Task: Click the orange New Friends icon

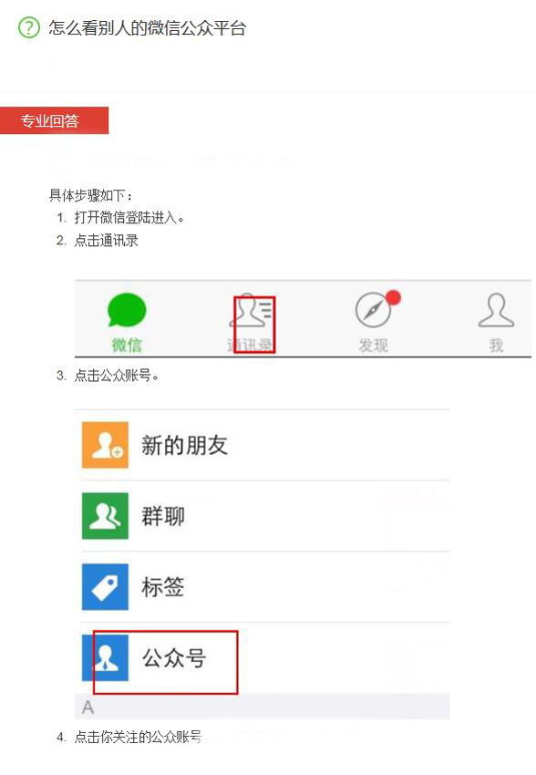Action: [x=105, y=445]
